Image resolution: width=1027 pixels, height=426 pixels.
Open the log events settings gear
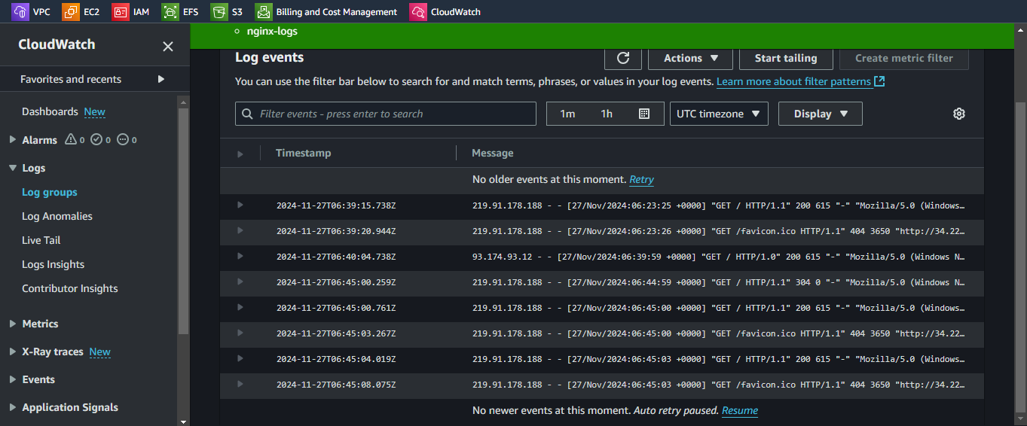click(958, 114)
